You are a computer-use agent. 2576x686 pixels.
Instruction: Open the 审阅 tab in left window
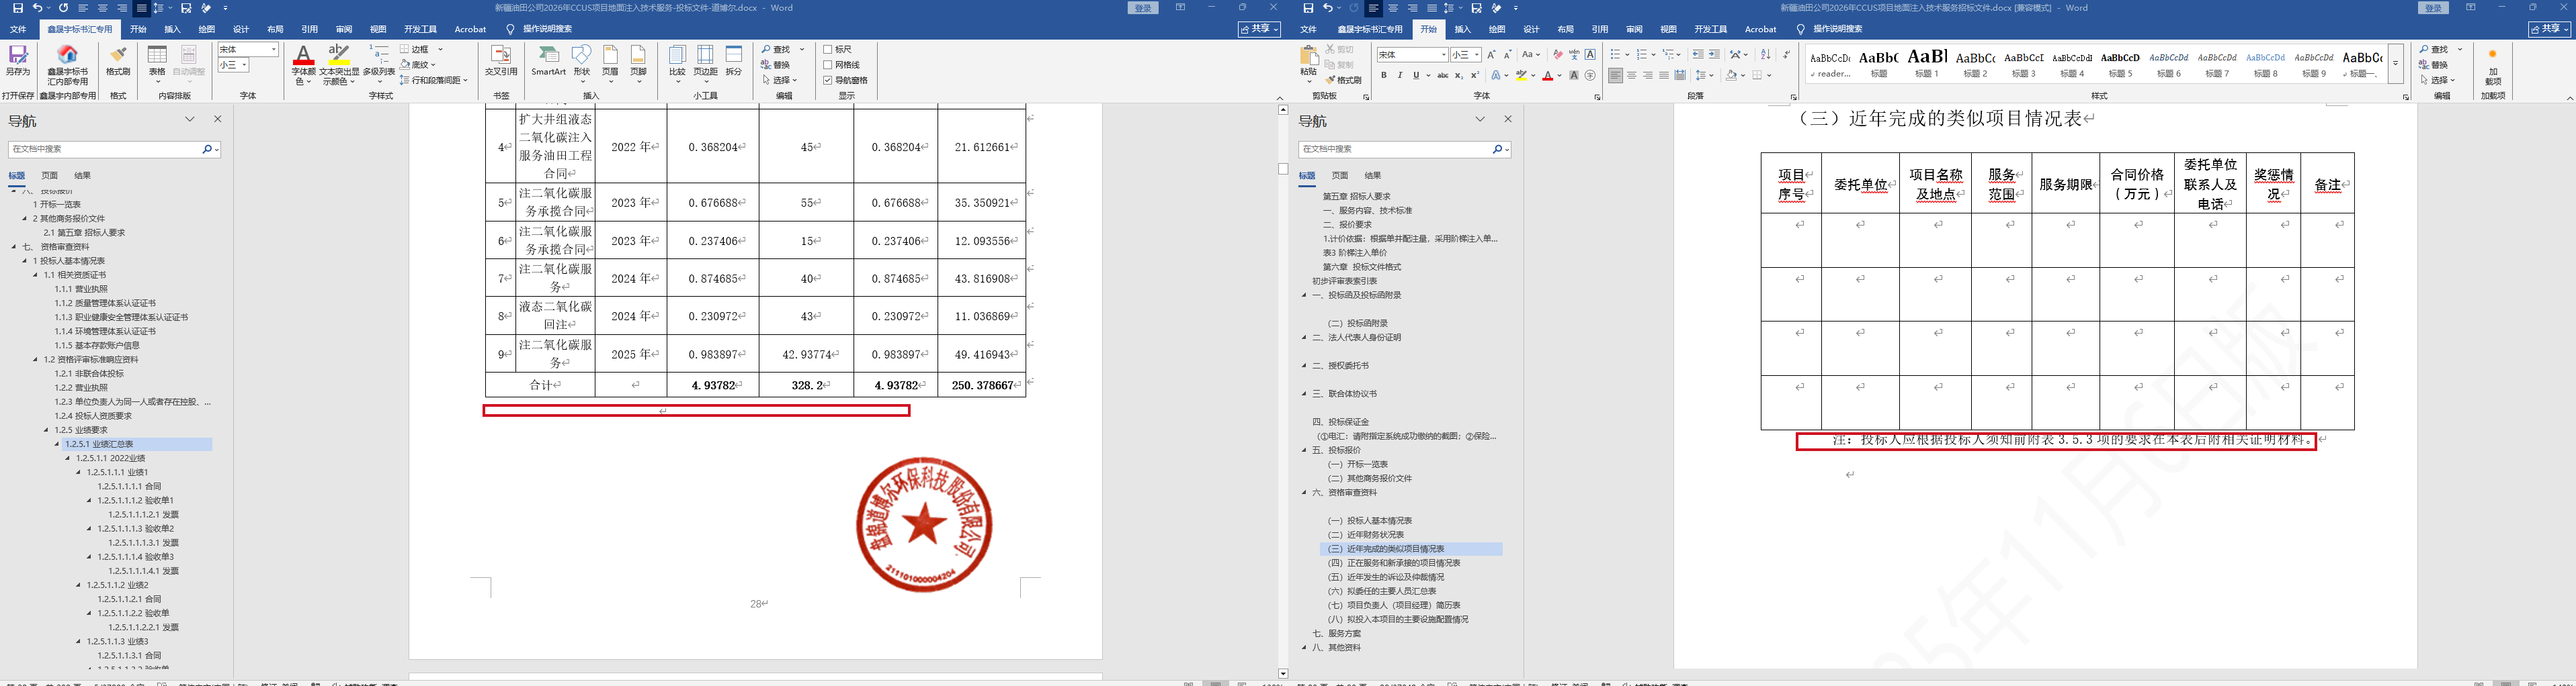pyautogui.click(x=344, y=30)
